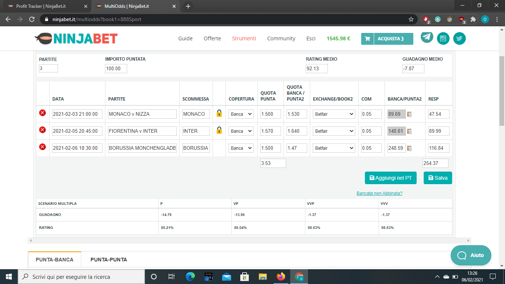Edit the PARTITE count field
505x284 pixels.
click(48, 68)
